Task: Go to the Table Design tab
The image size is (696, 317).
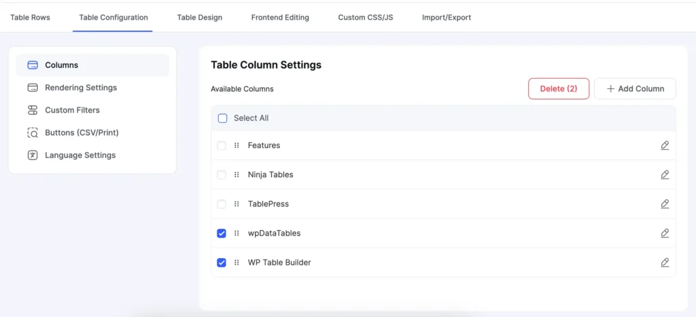Action: point(200,18)
